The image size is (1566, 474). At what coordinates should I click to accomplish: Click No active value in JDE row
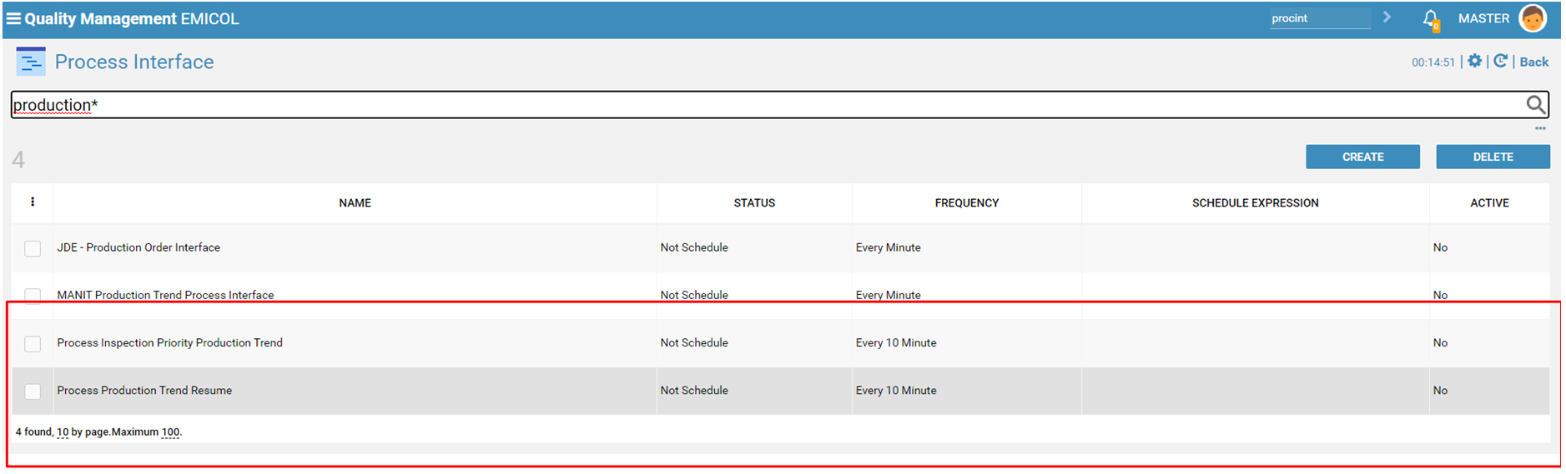(1440, 247)
